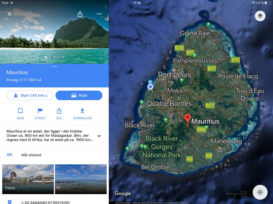Open the Fotos thumbnail

coord(28,179)
